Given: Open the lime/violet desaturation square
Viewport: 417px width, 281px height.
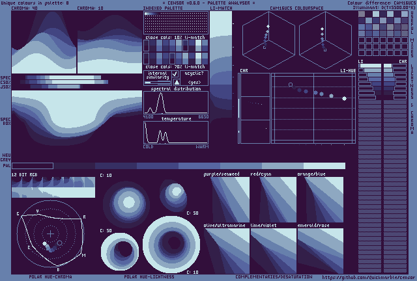Looking at the screenshot, I should (x=274, y=251).
